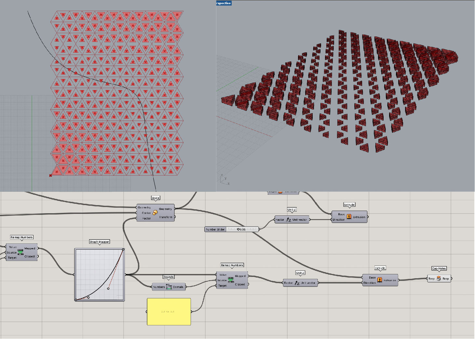Click the Z icon of the Unit Z feeding the Cap Holes chain
Image resolution: width=475 pixels, height=339 pixels.
coord(297,283)
